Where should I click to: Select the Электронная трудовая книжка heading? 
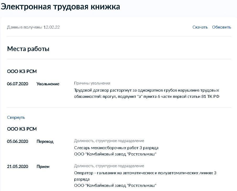pyautogui.click(x=60, y=7)
